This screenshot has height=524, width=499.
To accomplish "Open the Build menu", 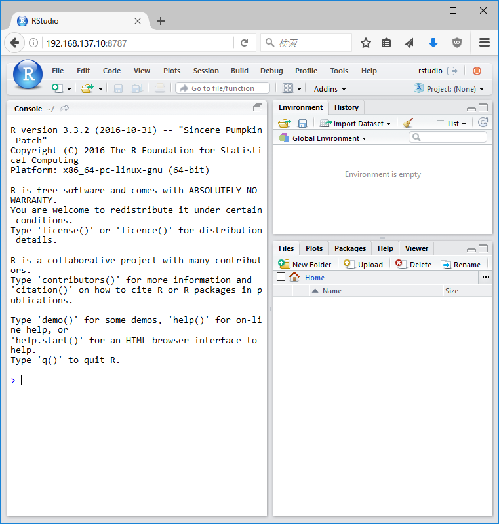I will pyautogui.click(x=239, y=71).
